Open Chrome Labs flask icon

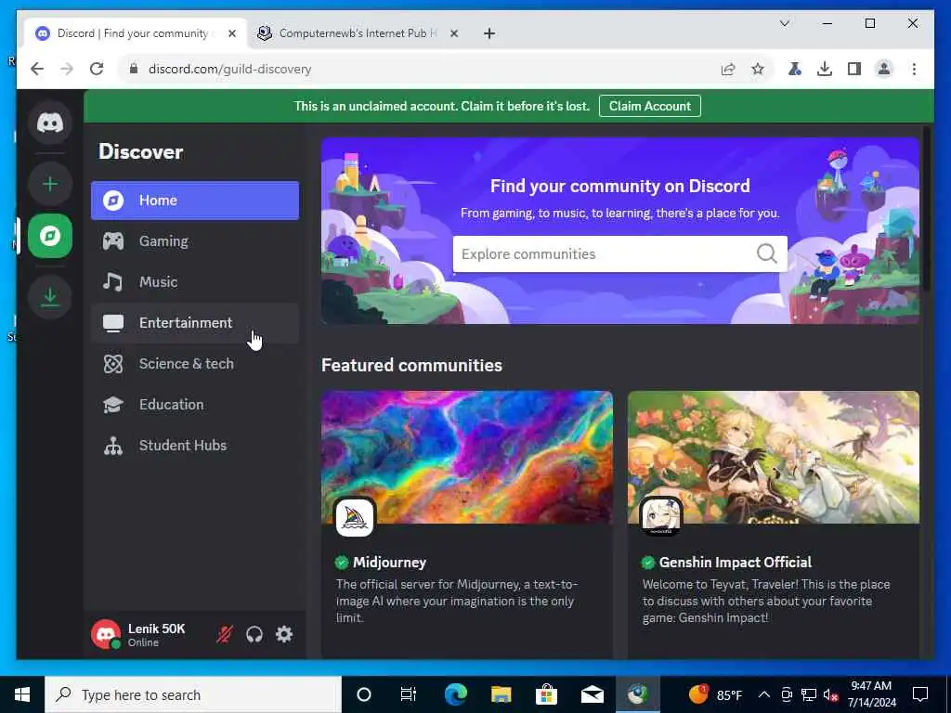click(795, 69)
